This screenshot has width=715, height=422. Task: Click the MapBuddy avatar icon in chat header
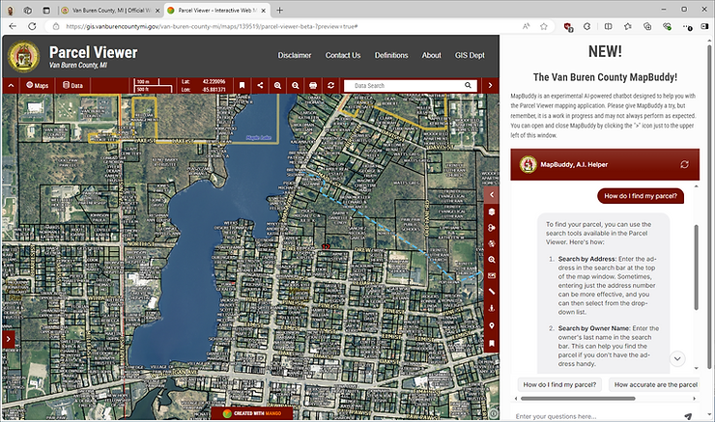(529, 164)
